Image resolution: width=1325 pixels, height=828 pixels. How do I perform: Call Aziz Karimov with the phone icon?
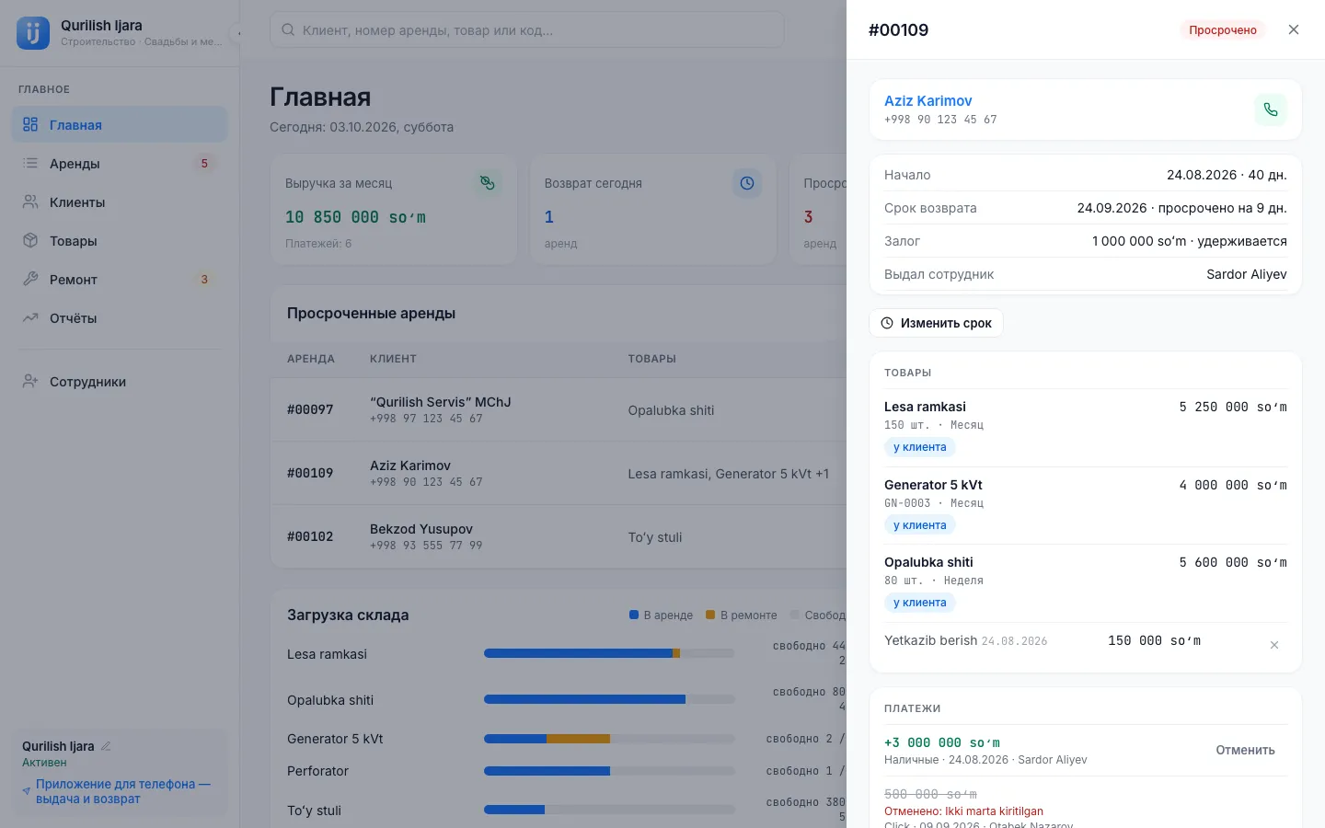pos(1271,109)
